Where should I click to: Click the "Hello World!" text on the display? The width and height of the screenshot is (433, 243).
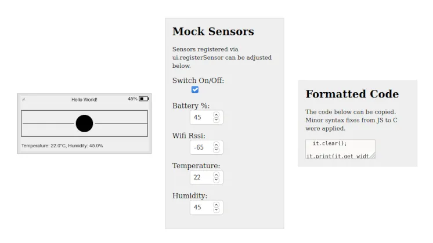tap(84, 100)
